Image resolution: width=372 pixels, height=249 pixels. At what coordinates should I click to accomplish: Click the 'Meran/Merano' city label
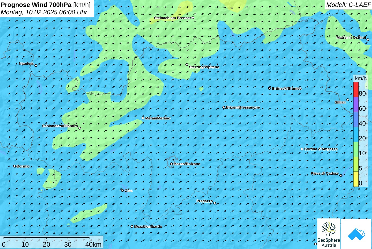tap(158, 118)
